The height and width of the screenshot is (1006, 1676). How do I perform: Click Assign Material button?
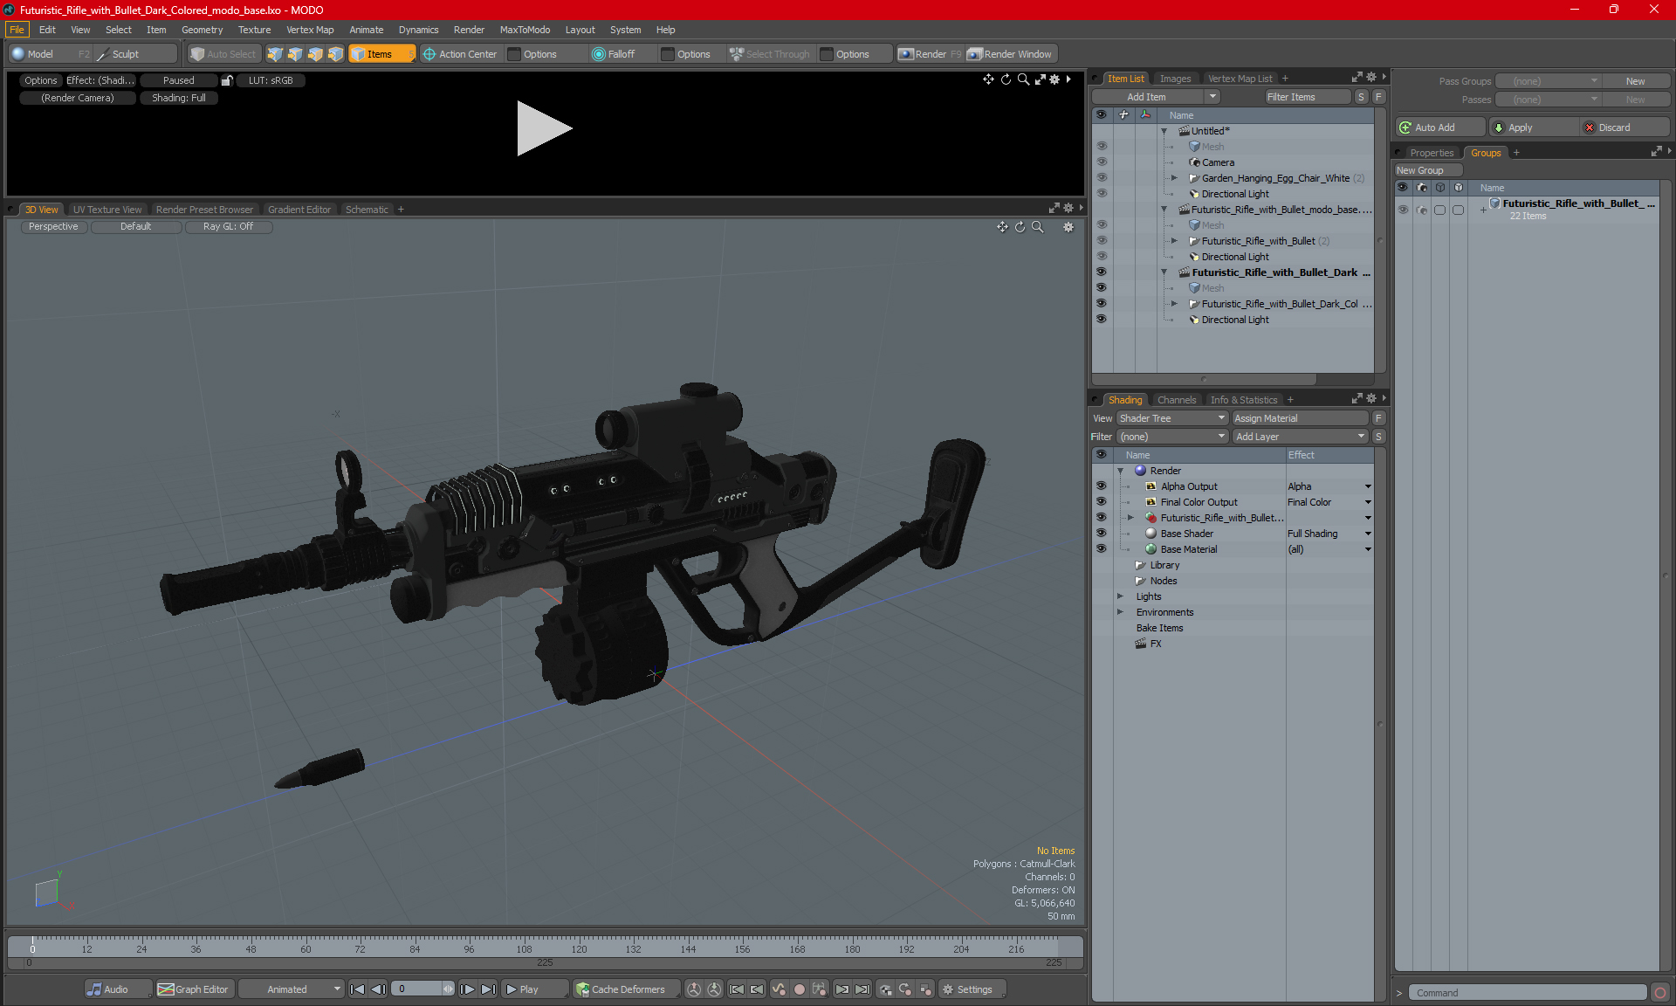pos(1300,418)
